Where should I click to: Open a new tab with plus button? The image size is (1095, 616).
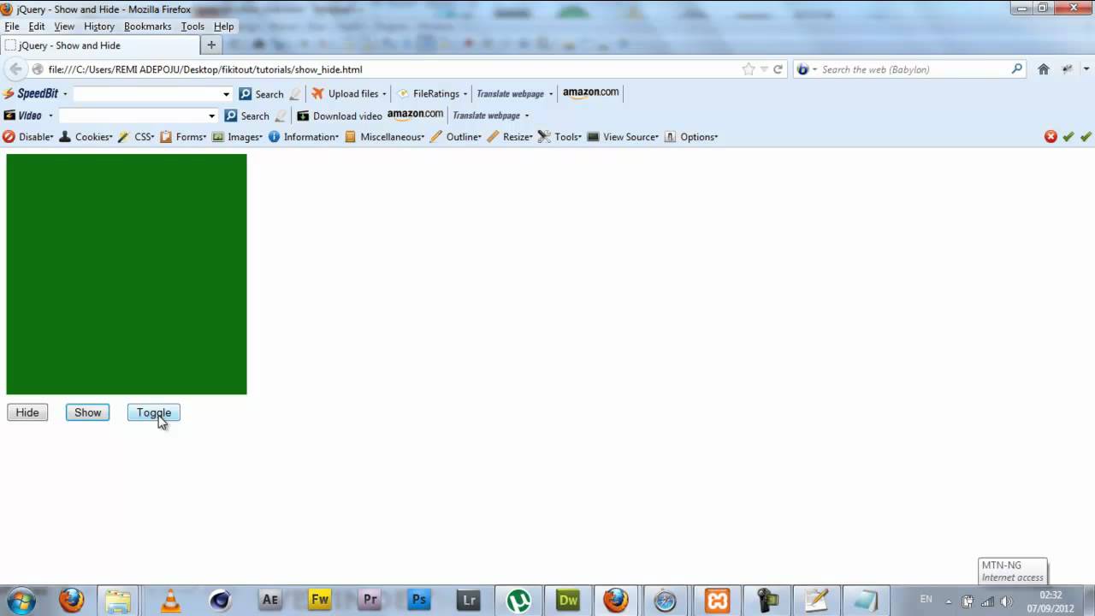pyautogui.click(x=211, y=45)
